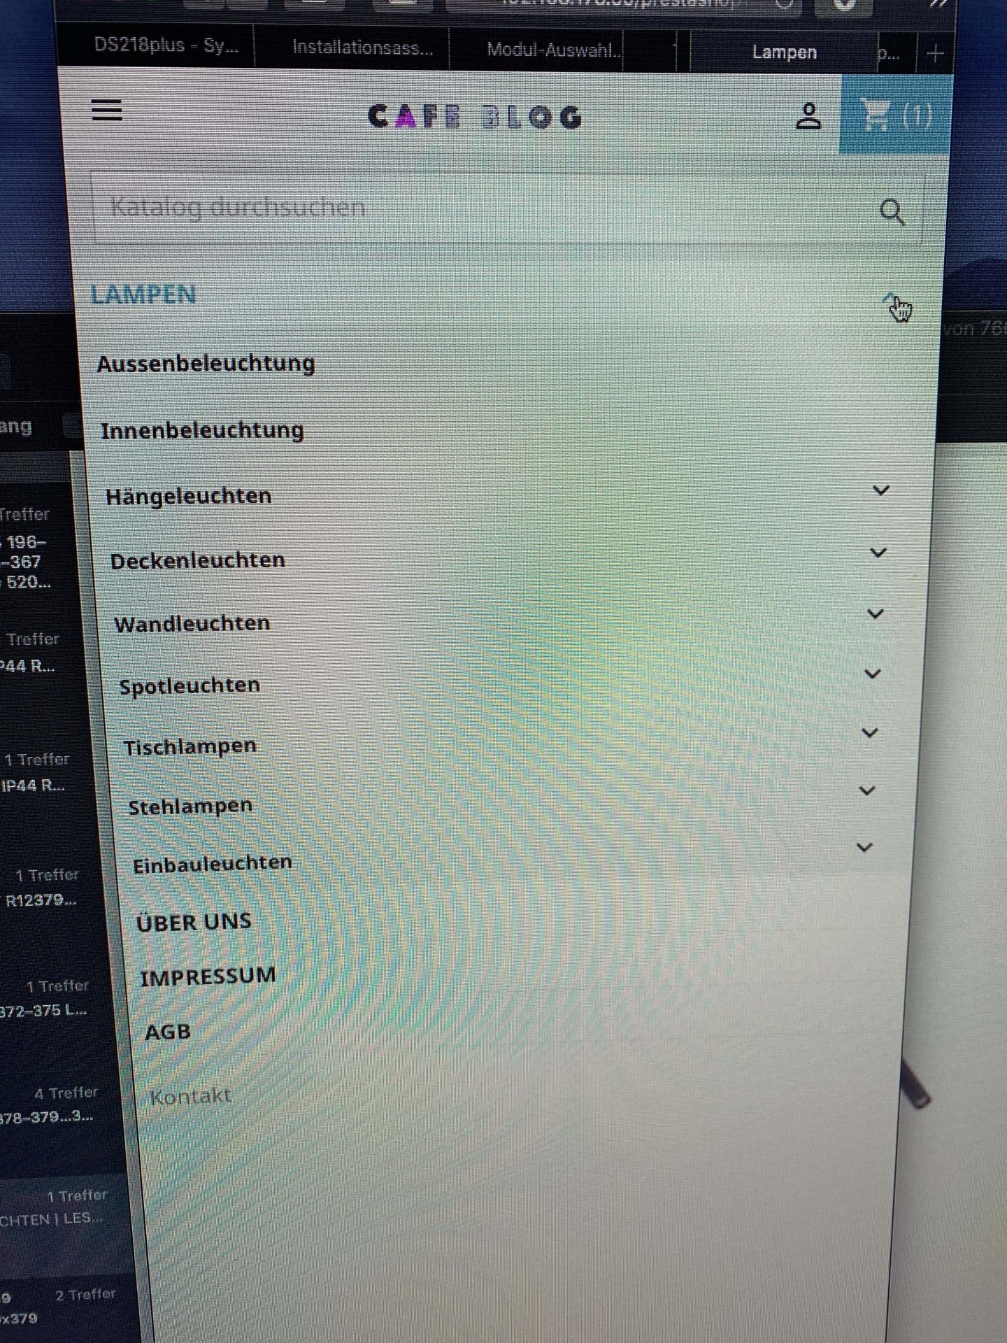Go to the IMPRESSUM page

(208, 976)
